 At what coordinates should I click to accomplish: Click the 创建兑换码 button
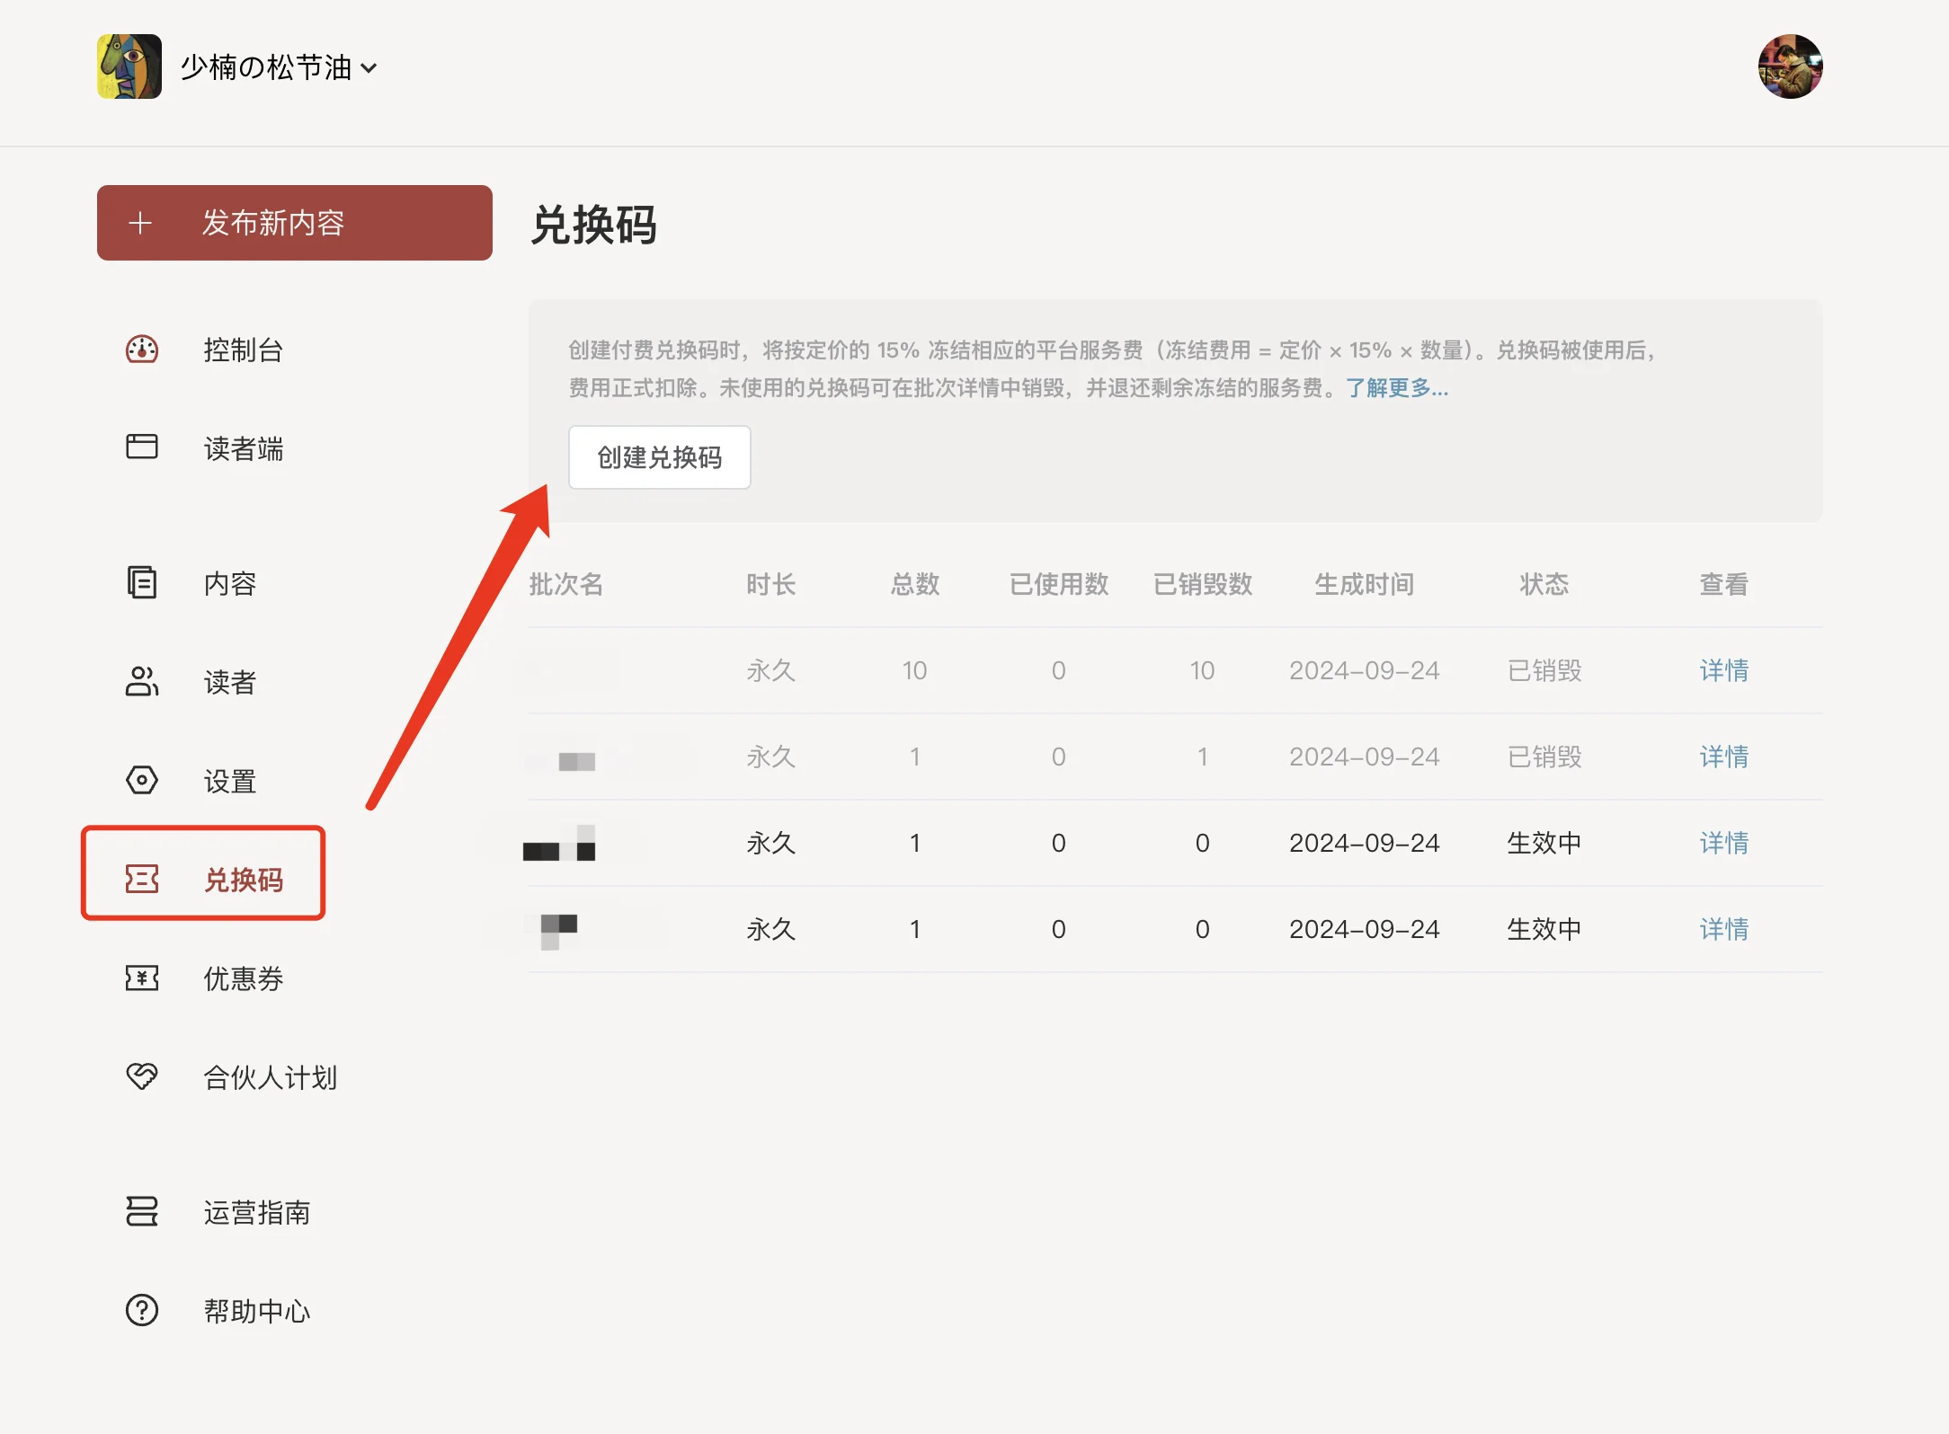tap(659, 457)
